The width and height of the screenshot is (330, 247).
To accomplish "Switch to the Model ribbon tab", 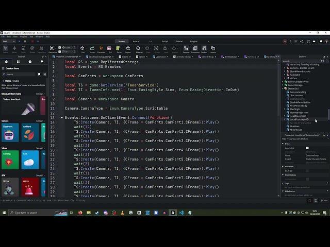I will pos(179,41).
